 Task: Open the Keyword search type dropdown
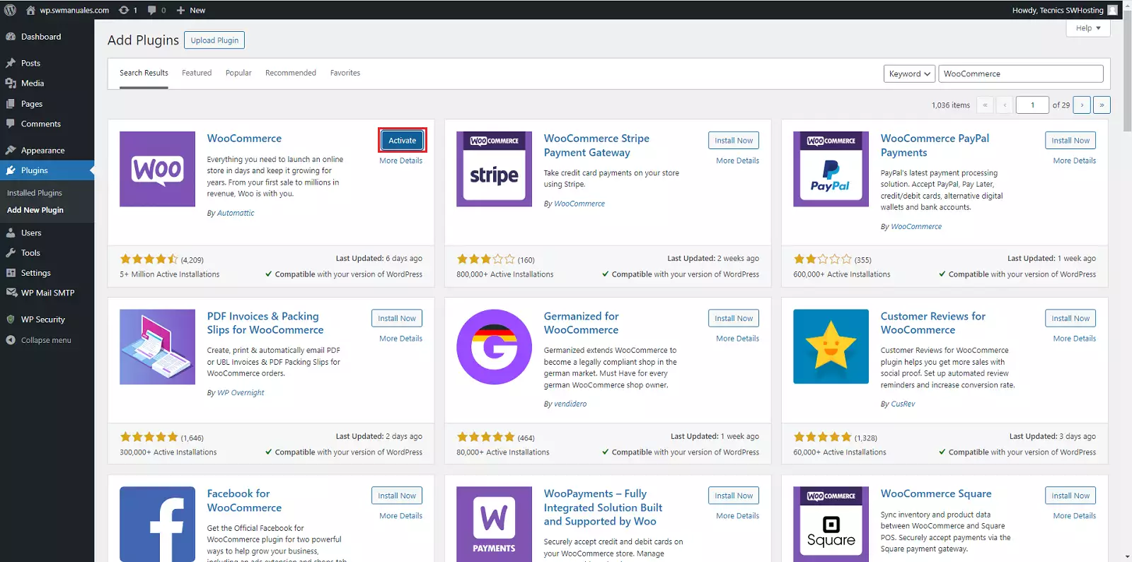tap(909, 74)
